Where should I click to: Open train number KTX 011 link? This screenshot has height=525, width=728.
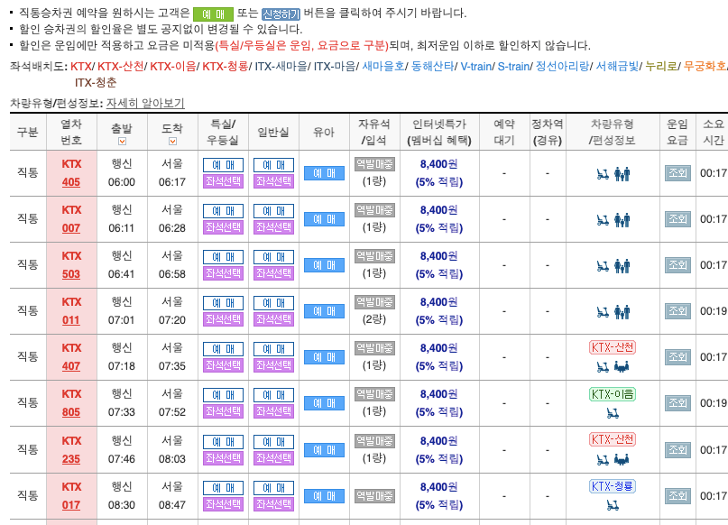[x=71, y=320]
